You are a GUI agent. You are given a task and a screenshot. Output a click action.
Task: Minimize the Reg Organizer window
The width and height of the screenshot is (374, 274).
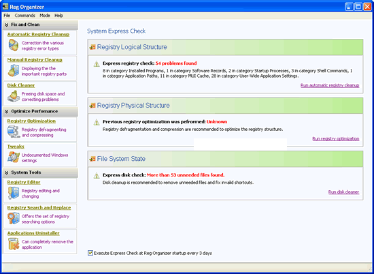tap(349, 7)
